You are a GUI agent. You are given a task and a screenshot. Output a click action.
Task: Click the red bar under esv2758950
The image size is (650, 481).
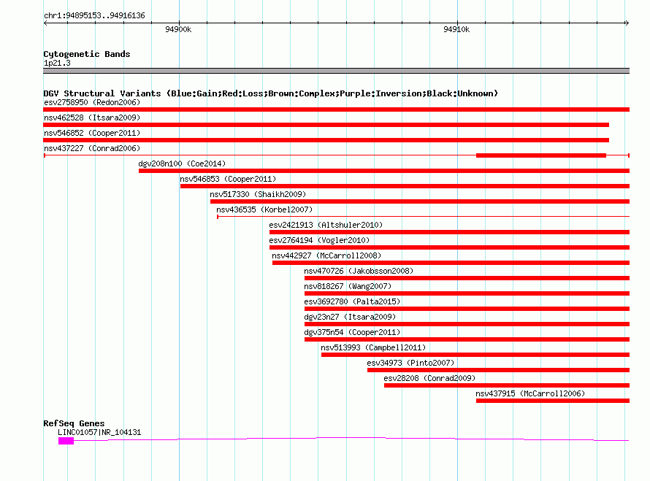pyautogui.click(x=336, y=109)
